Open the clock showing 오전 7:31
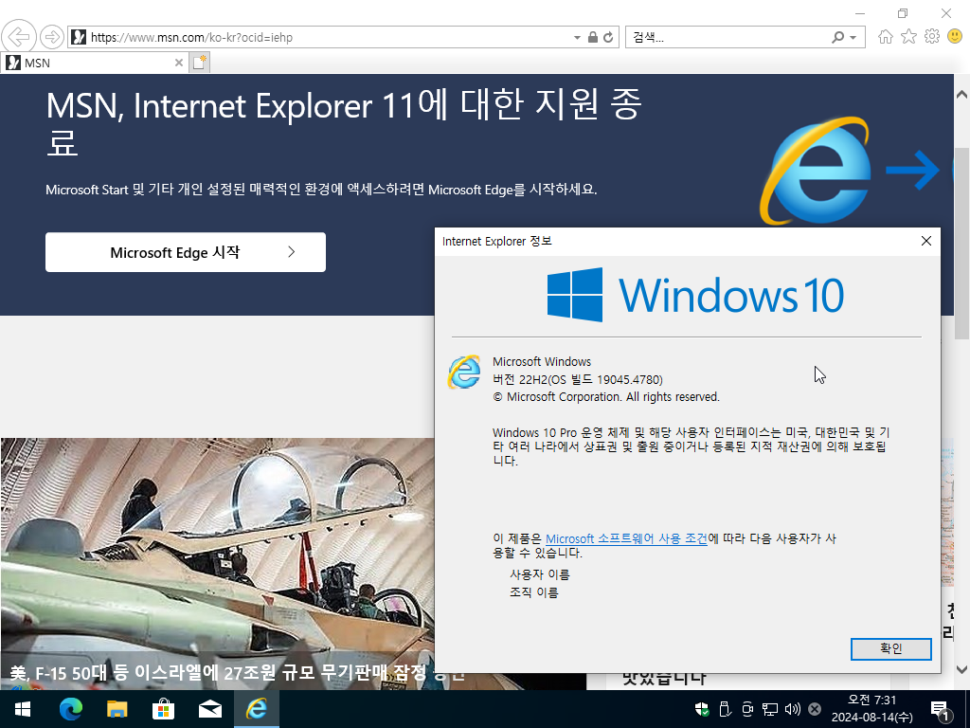This screenshot has width=970, height=728. [x=871, y=709]
